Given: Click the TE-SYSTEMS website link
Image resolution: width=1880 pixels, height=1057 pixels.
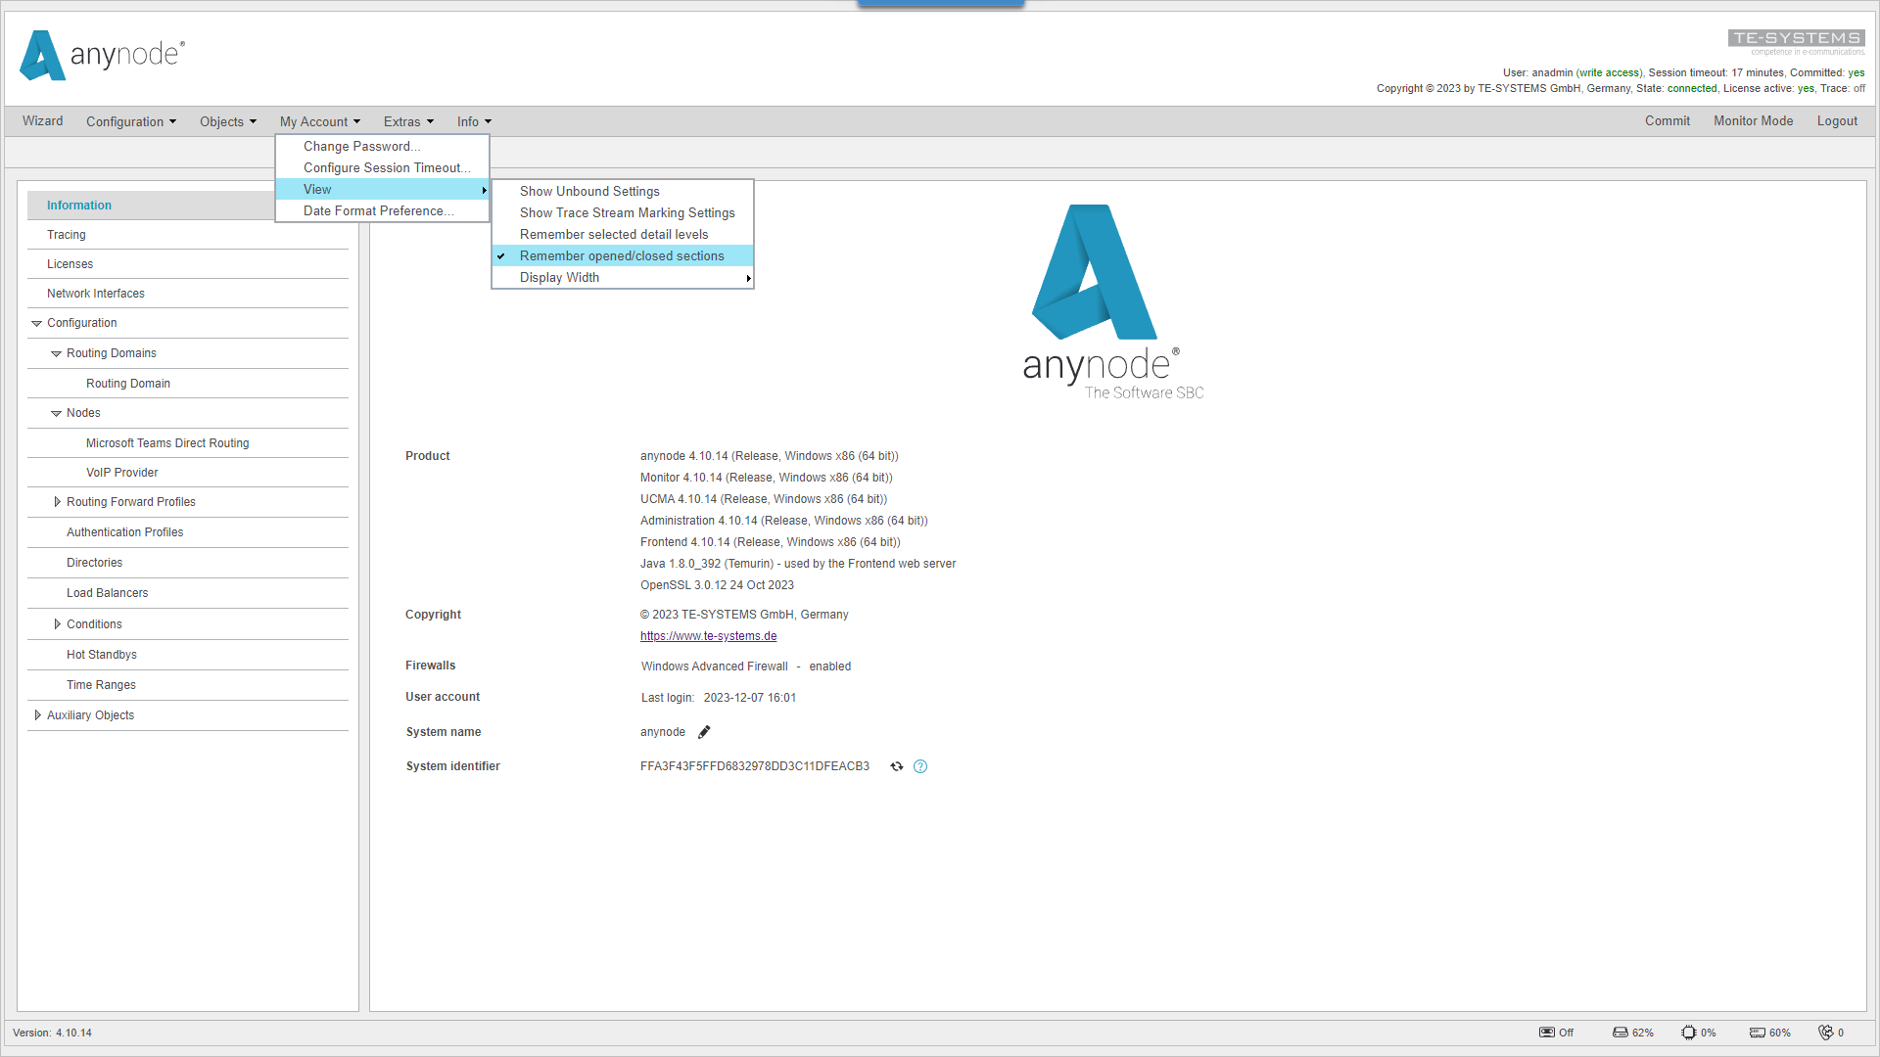Looking at the screenshot, I should coord(708,636).
